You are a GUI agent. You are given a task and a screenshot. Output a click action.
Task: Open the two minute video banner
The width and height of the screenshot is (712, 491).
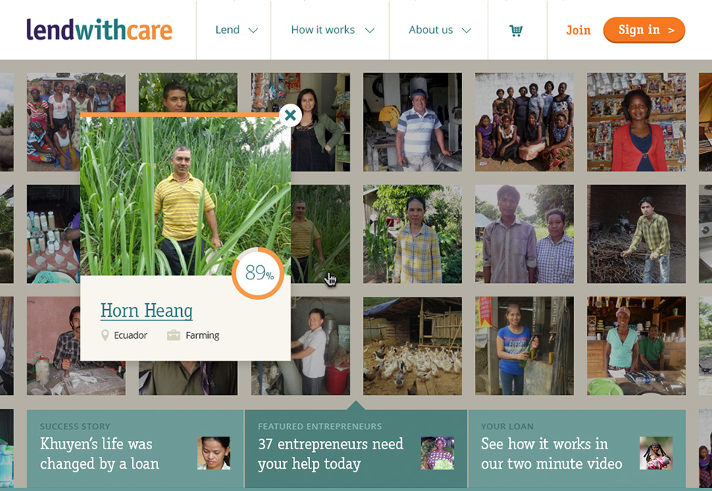click(577, 449)
